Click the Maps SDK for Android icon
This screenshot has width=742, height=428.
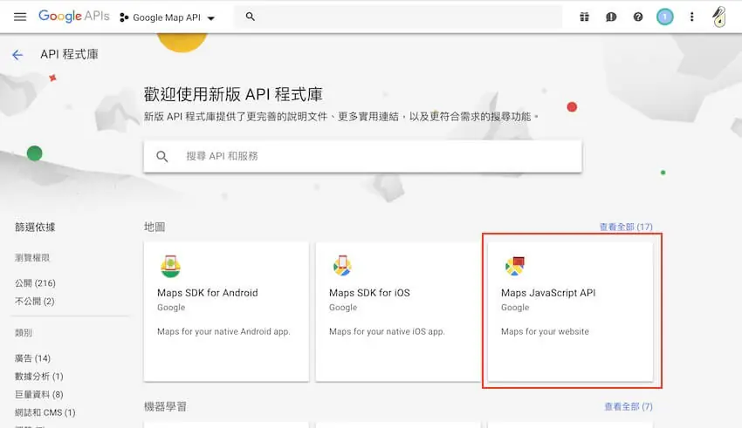(x=170, y=266)
